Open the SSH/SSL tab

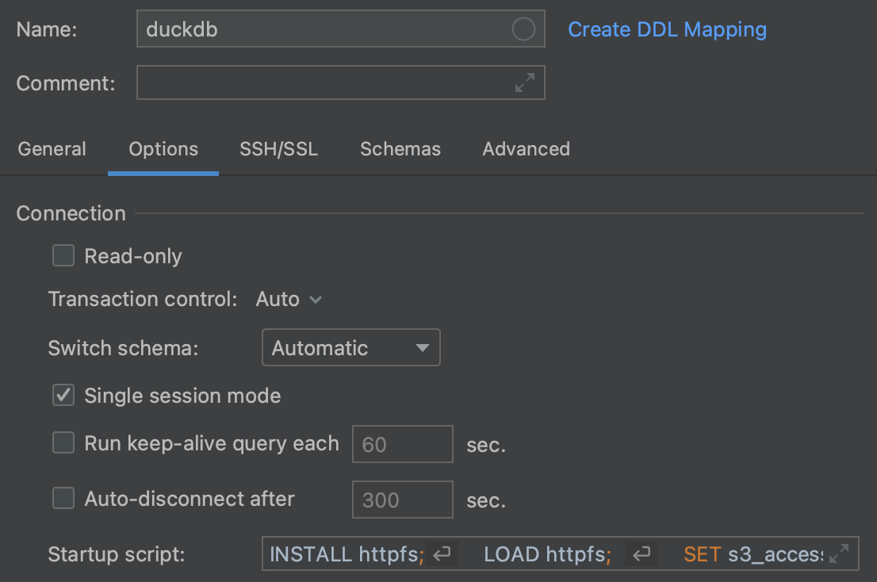[x=278, y=149]
